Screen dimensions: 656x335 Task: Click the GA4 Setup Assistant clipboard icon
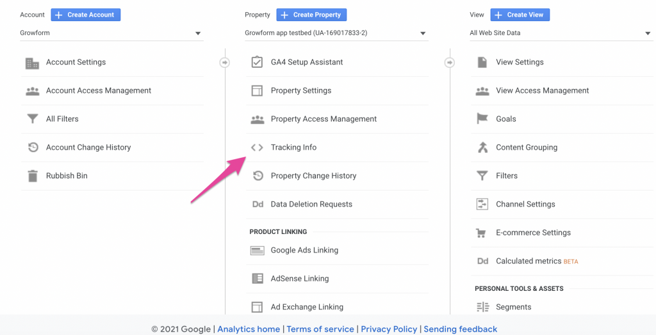coord(257,62)
